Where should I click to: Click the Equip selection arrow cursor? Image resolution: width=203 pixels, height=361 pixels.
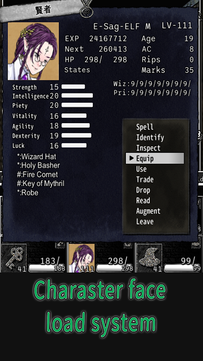[x=131, y=158]
